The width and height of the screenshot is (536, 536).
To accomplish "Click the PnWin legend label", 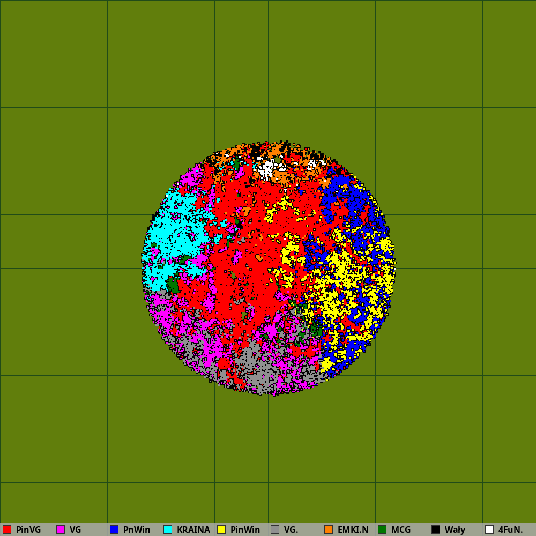I will click(137, 530).
